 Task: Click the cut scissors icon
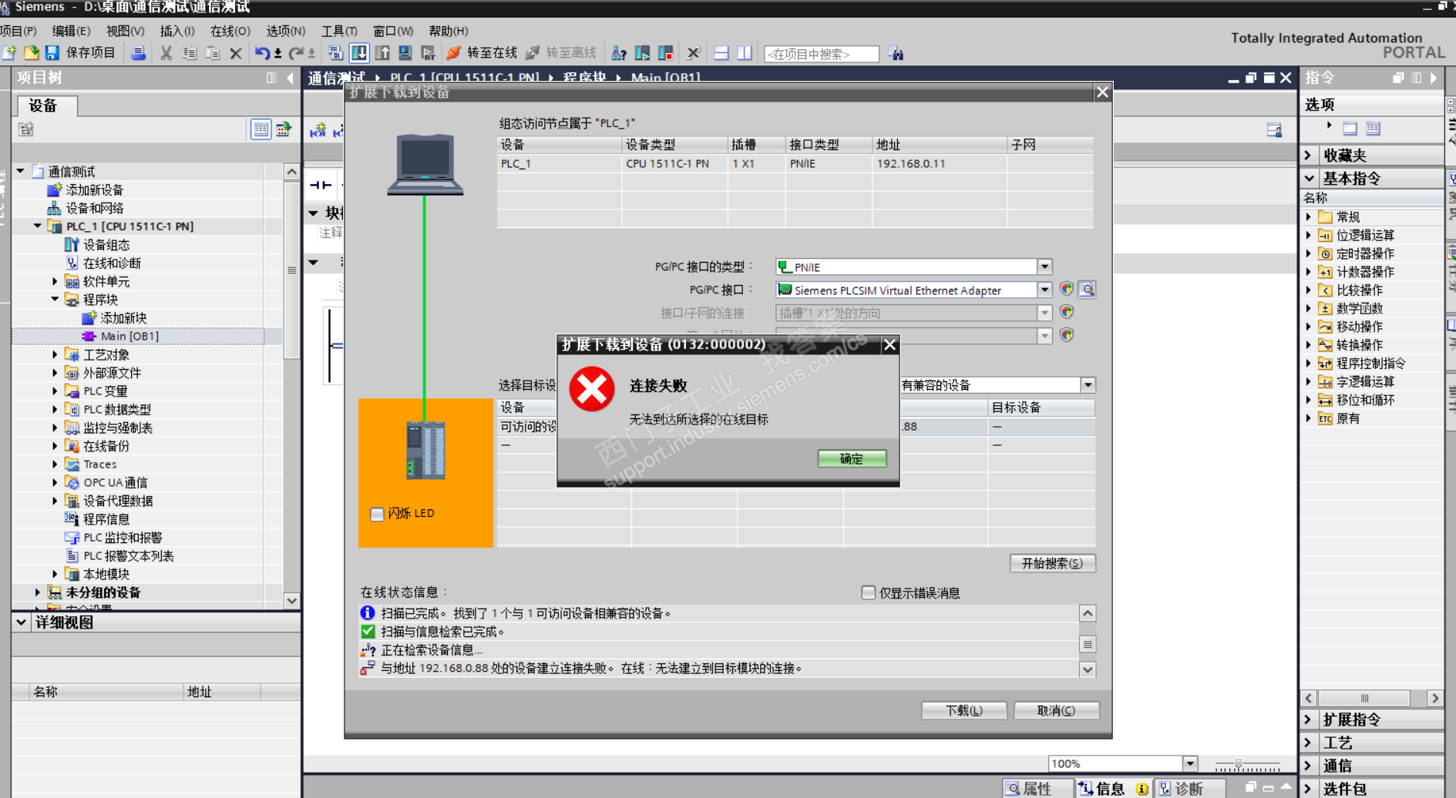click(x=166, y=53)
